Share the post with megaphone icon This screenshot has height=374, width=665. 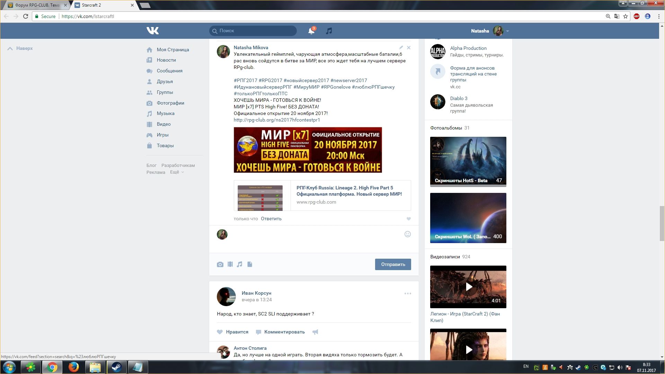(x=315, y=332)
